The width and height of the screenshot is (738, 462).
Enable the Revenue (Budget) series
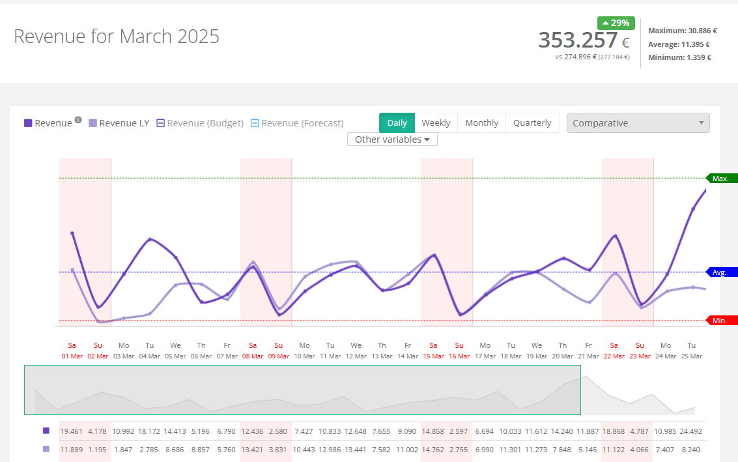(200, 123)
